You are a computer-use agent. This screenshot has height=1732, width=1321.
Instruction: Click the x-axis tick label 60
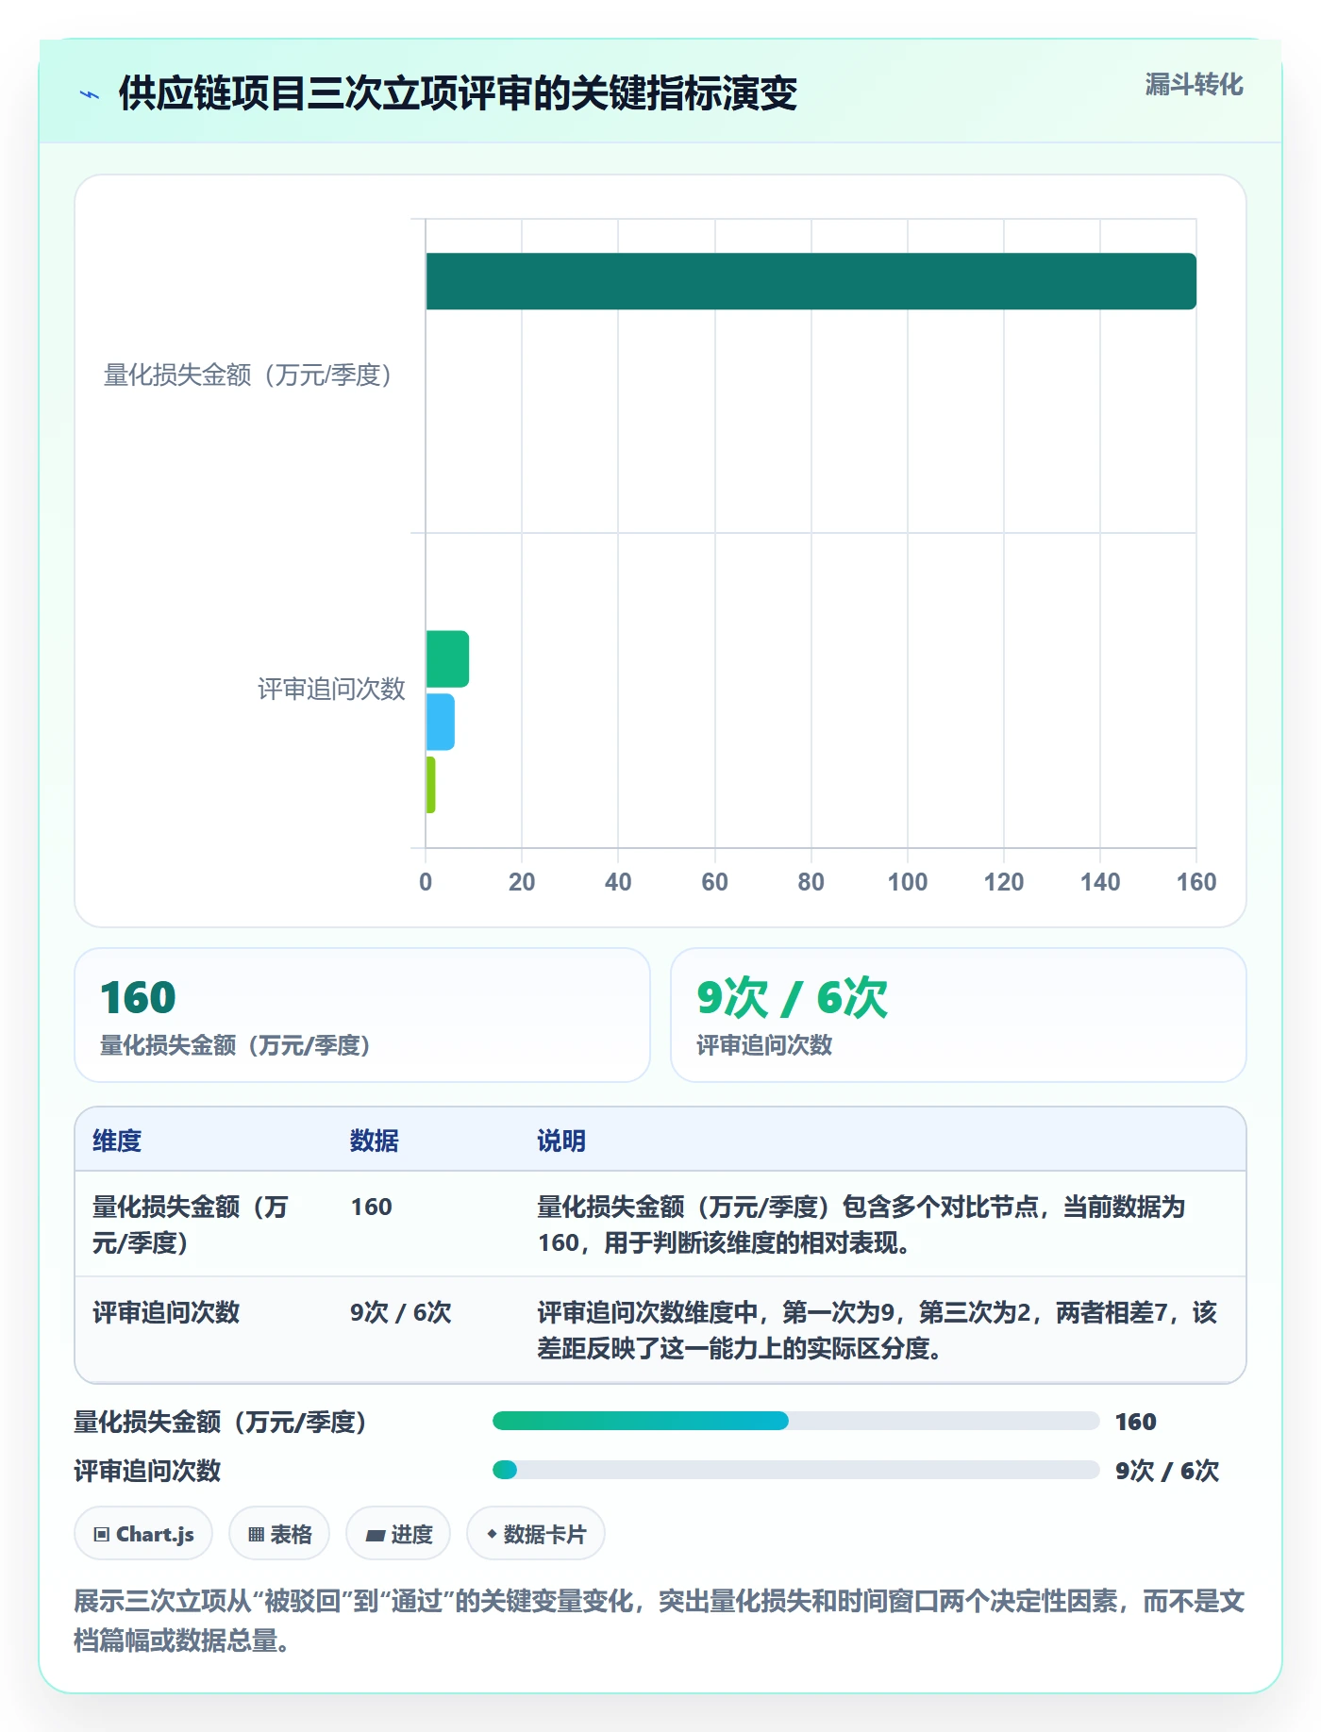coord(714,882)
